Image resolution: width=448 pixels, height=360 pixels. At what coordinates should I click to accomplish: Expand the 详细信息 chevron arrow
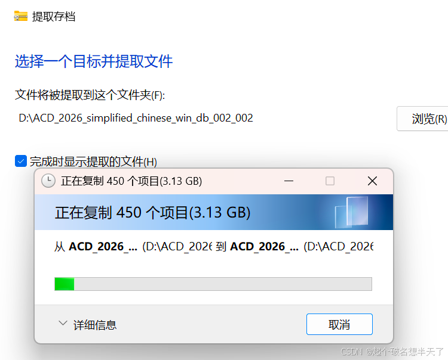tap(63, 324)
